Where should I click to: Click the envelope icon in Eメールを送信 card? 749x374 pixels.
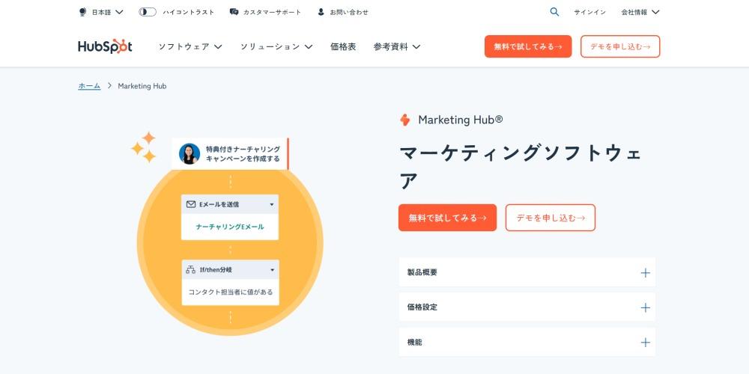(x=191, y=204)
